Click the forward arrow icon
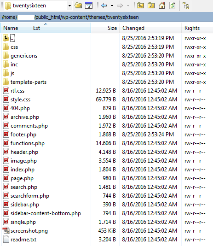 pos(120,6)
